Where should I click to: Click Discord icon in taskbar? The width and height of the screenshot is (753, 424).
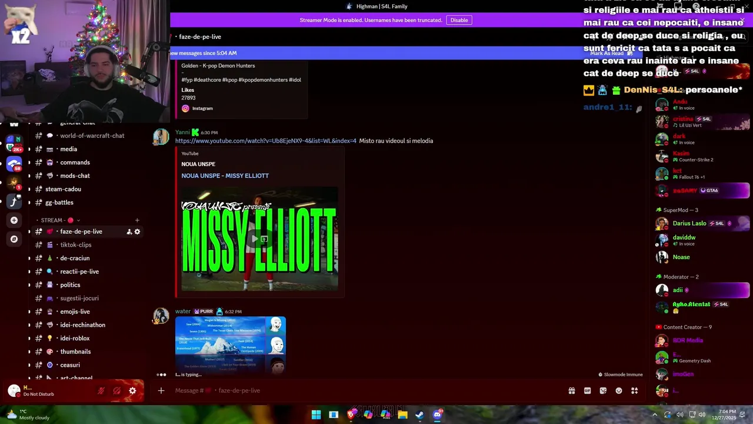click(437, 415)
